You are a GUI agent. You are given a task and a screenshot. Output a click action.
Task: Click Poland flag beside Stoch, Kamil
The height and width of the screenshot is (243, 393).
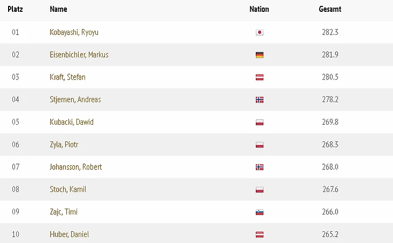pos(259,190)
